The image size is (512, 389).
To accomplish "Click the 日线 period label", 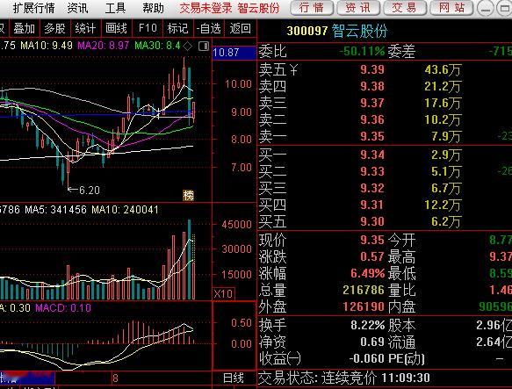I will (x=234, y=378).
